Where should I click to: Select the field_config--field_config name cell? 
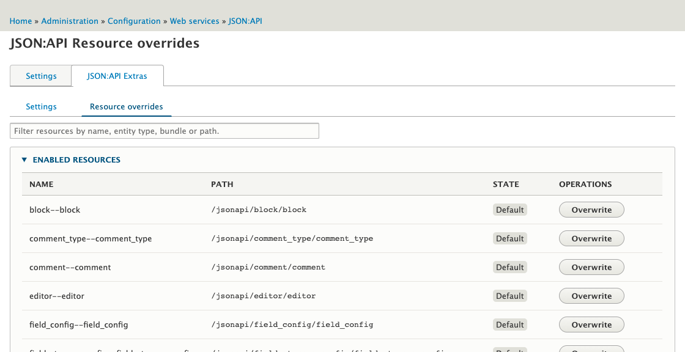[x=79, y=325]
